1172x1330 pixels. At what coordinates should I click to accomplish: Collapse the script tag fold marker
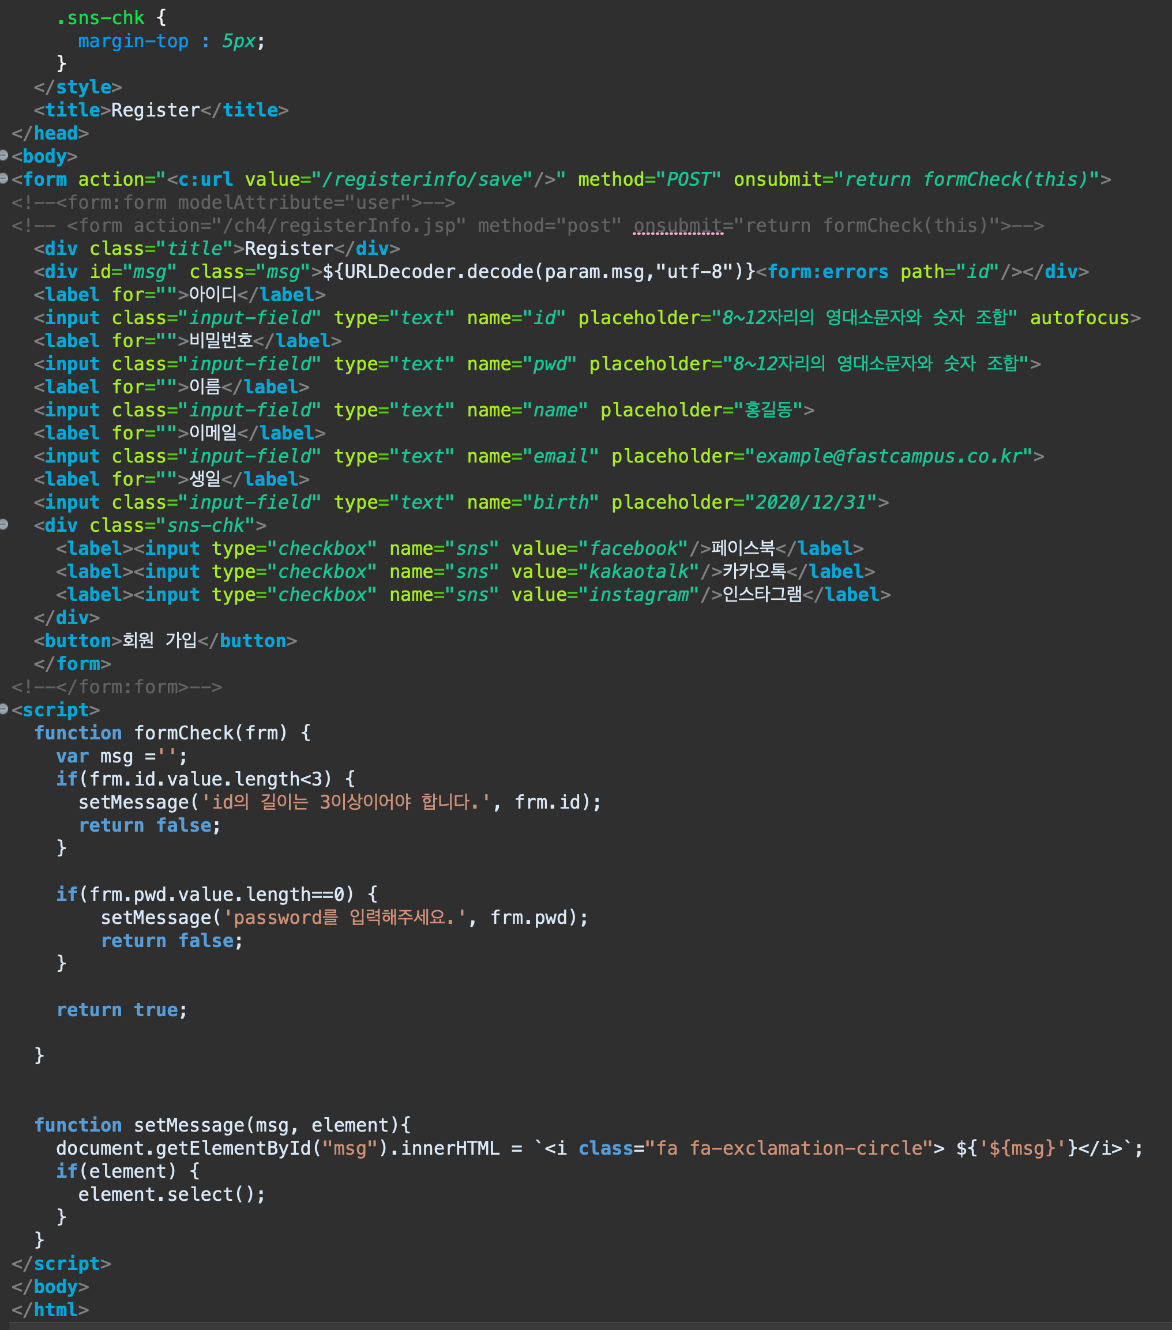click(x=4, y=709)
